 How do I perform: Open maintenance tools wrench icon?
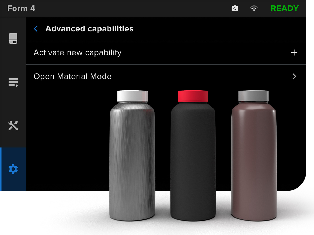point(13,126)
